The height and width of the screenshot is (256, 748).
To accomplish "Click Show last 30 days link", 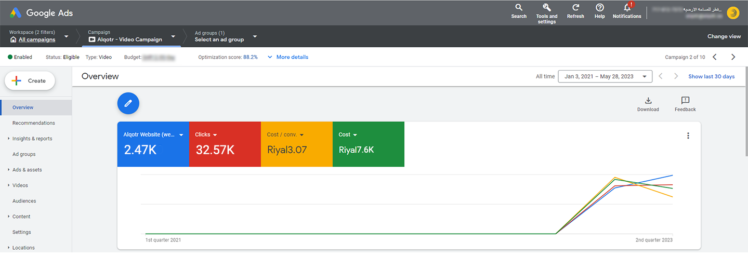I will click(x=711, y=76).
